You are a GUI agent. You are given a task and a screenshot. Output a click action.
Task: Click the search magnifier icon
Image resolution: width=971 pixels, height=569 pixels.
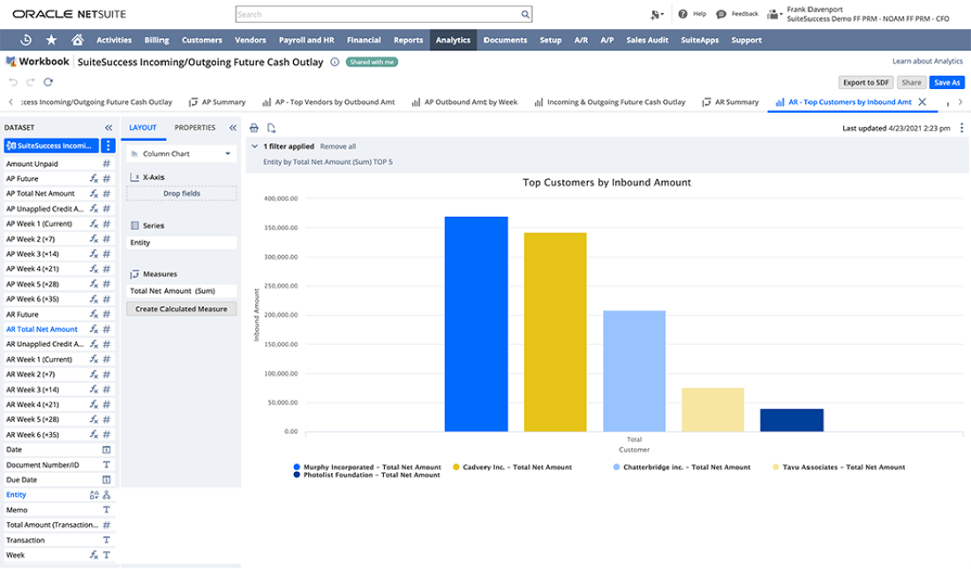tap(525, 14)
